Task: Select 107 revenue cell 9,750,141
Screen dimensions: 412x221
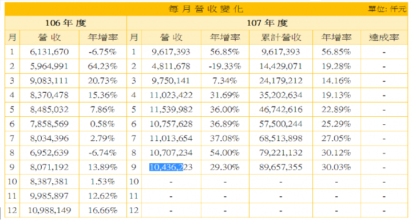Action: (171, 81)
